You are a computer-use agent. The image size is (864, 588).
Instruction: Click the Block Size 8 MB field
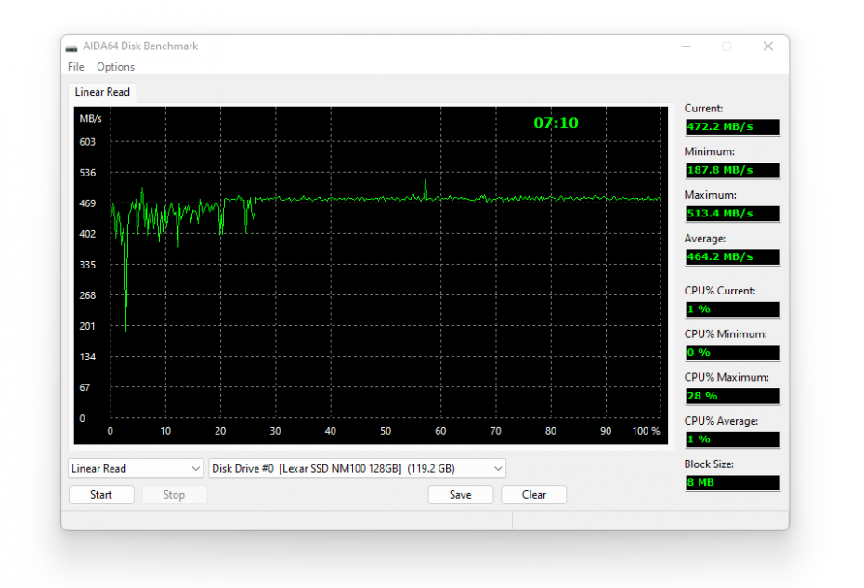(732, 483)
